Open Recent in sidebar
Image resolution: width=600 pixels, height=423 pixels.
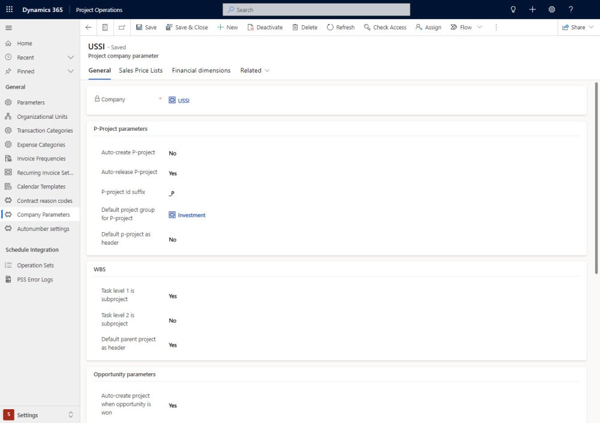tap(25, 58)
